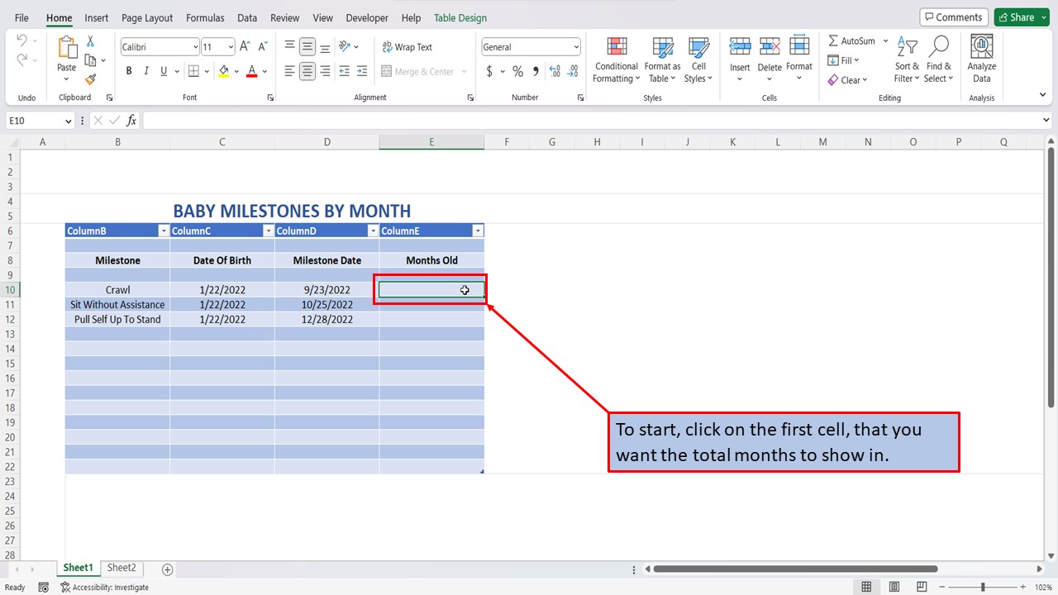Image resolution: width=1058 pixels, height=595 pixels.
Task: Add a new sheet with plus icon
Action: [x=168, y=569]
